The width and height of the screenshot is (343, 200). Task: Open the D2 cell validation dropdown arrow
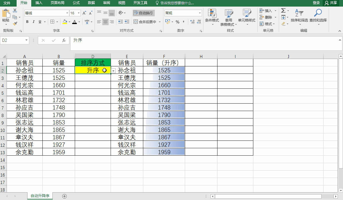click(113, 71)
